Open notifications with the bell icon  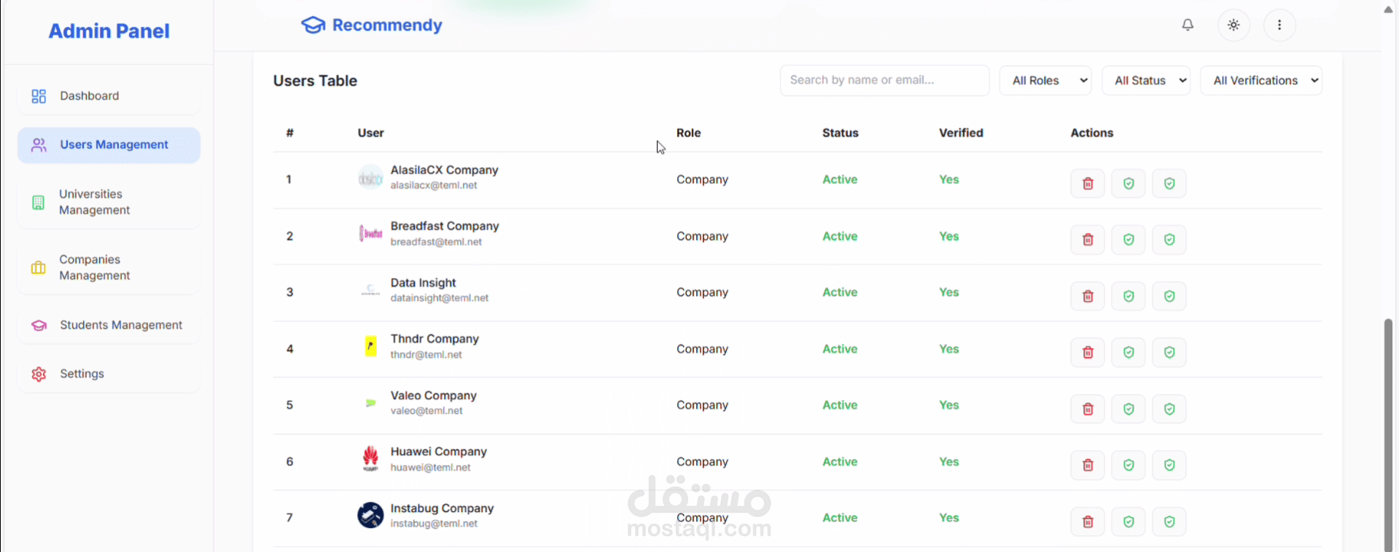[1188, 25]
